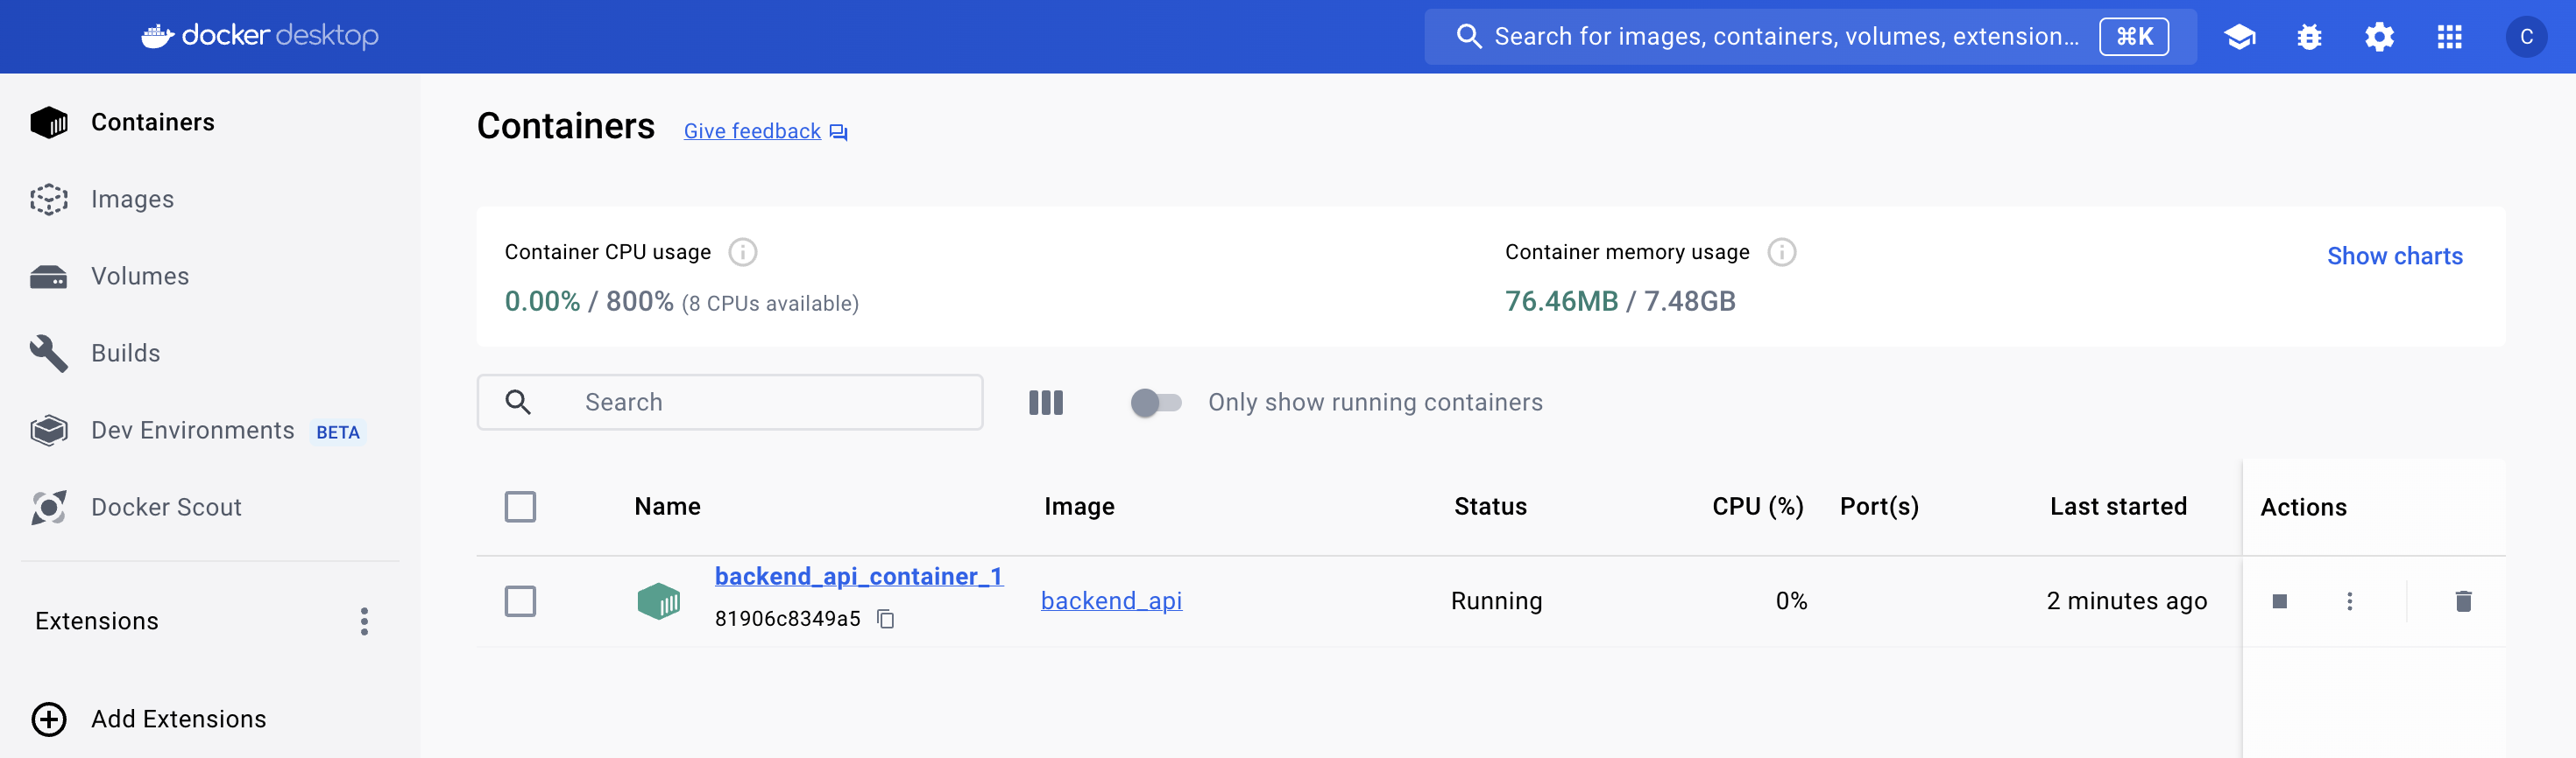Viewport: 2576px width, 758px height.
Task: Go to Images in sidebar
Action: tap(132, 200)
